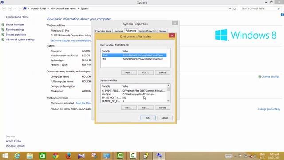Open Visual Studio from the taskbar

coord(81,156)
